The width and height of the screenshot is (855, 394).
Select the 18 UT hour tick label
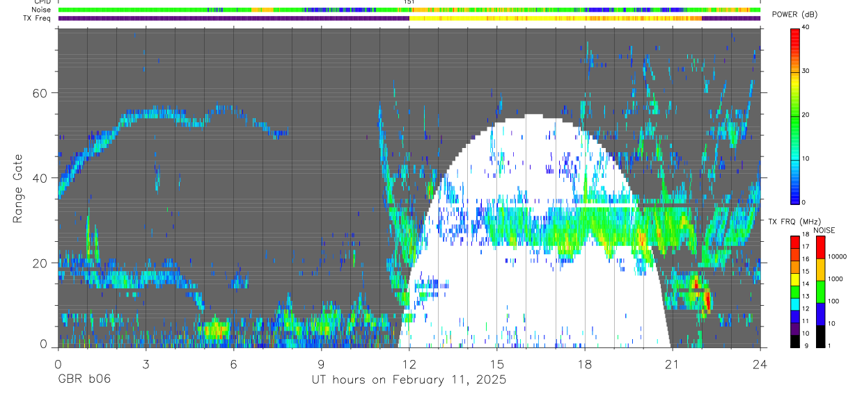585,364
